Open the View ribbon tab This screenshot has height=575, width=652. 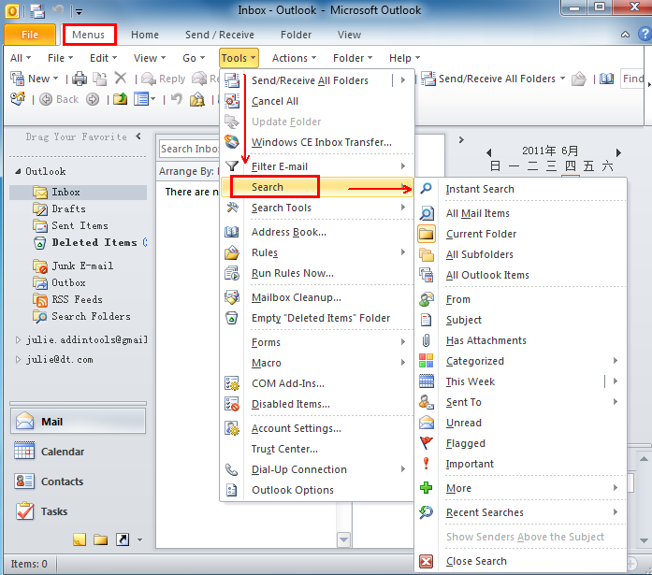coord(349,35)
